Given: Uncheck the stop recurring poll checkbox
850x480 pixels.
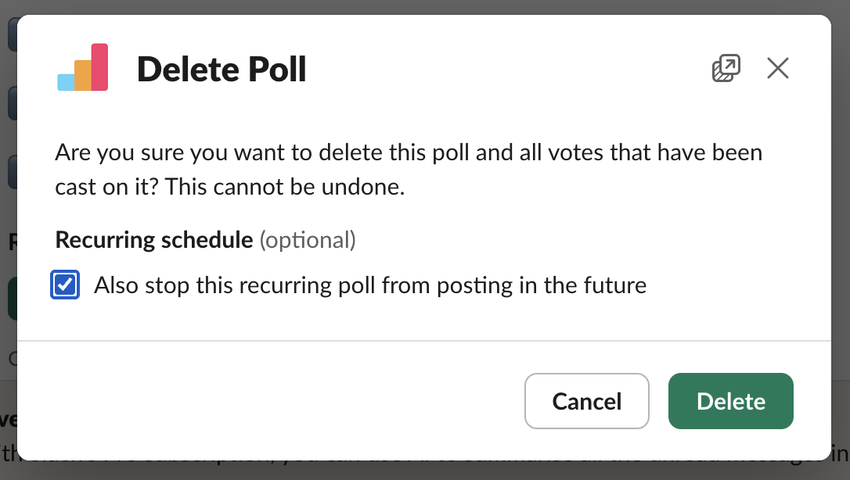Looking at the screenshot, I should coord(65,285).
